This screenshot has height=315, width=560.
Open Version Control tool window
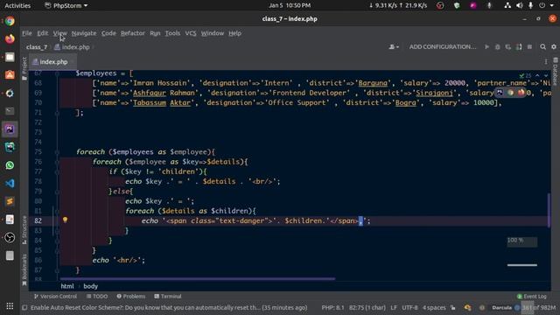pyautogui.click(x=55, y=297)
